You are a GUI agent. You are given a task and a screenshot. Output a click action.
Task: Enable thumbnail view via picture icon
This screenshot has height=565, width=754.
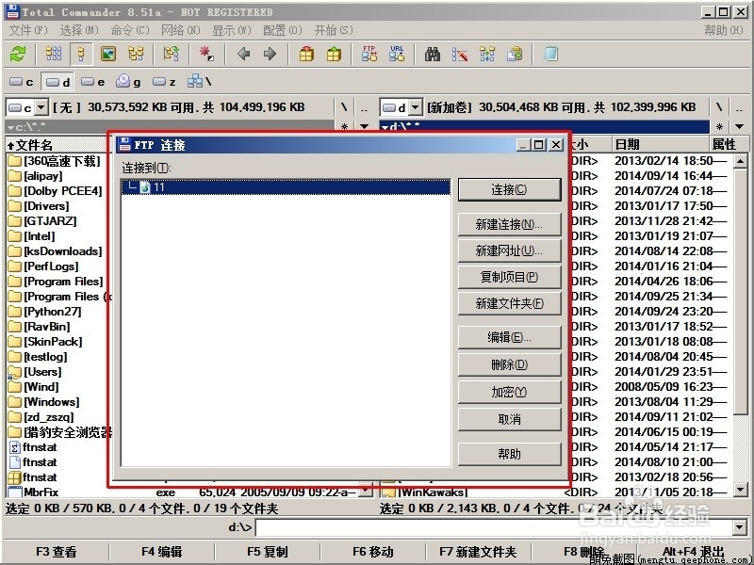click(108, 54)
